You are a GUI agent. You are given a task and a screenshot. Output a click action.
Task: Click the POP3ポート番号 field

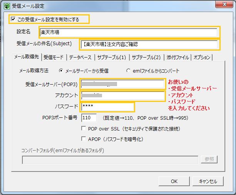click(x=89, y=118)
